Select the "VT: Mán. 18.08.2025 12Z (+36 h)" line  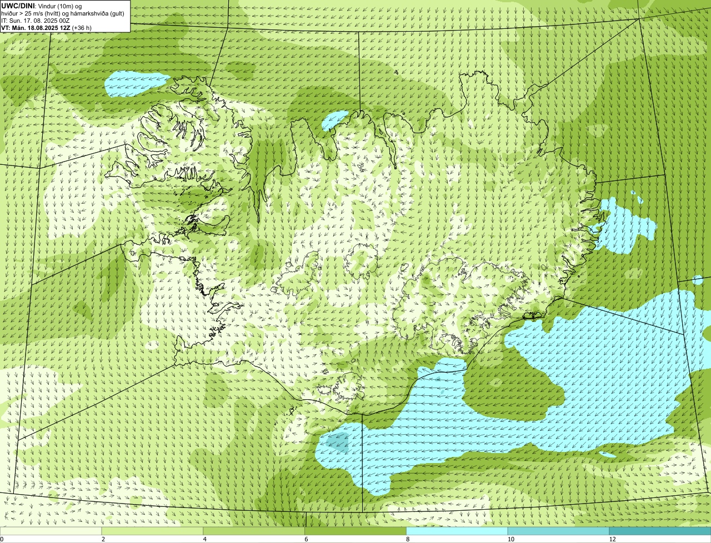(x=46, y=27)
